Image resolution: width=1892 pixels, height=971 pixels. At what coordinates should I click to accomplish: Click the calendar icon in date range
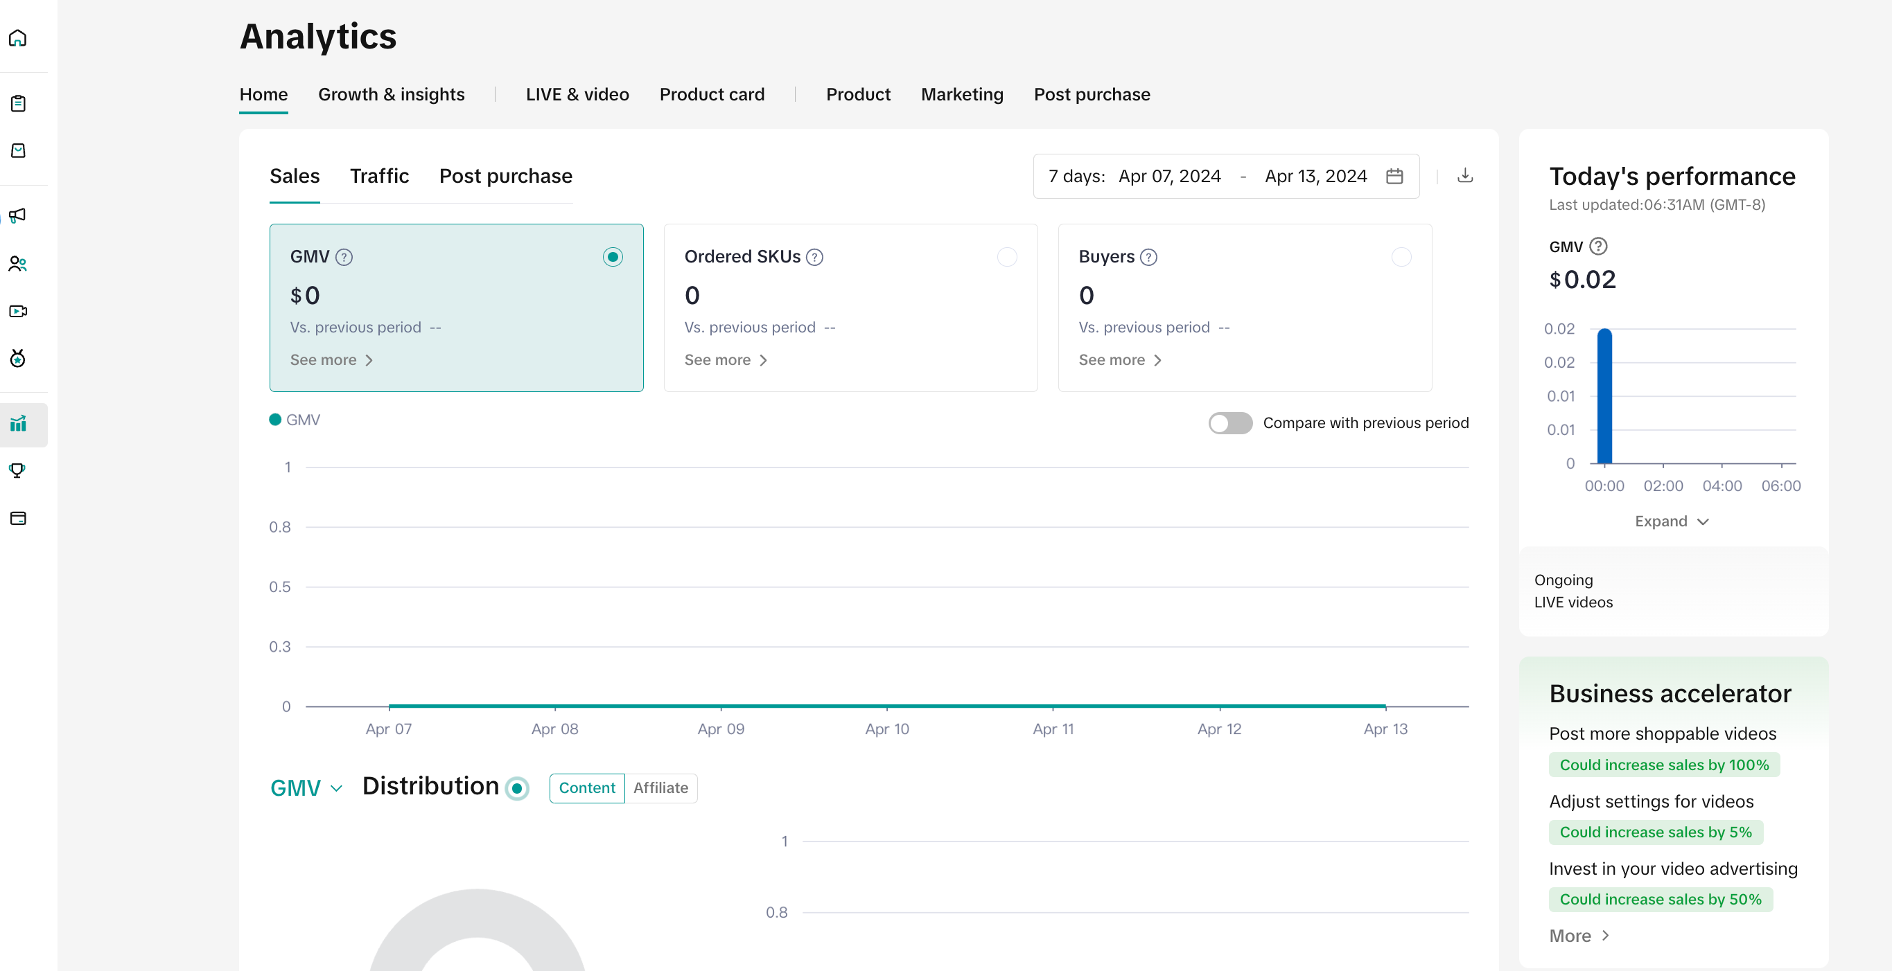(1394, 176)
